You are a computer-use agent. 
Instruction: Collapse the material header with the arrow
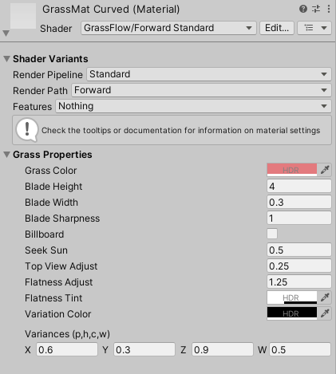point(6,33)
